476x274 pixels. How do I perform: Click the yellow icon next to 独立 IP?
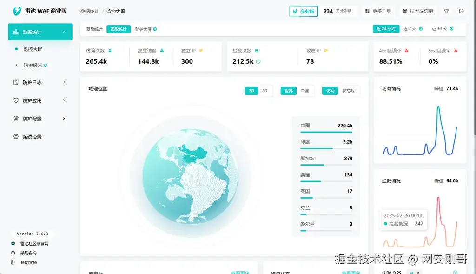(201, 50)
